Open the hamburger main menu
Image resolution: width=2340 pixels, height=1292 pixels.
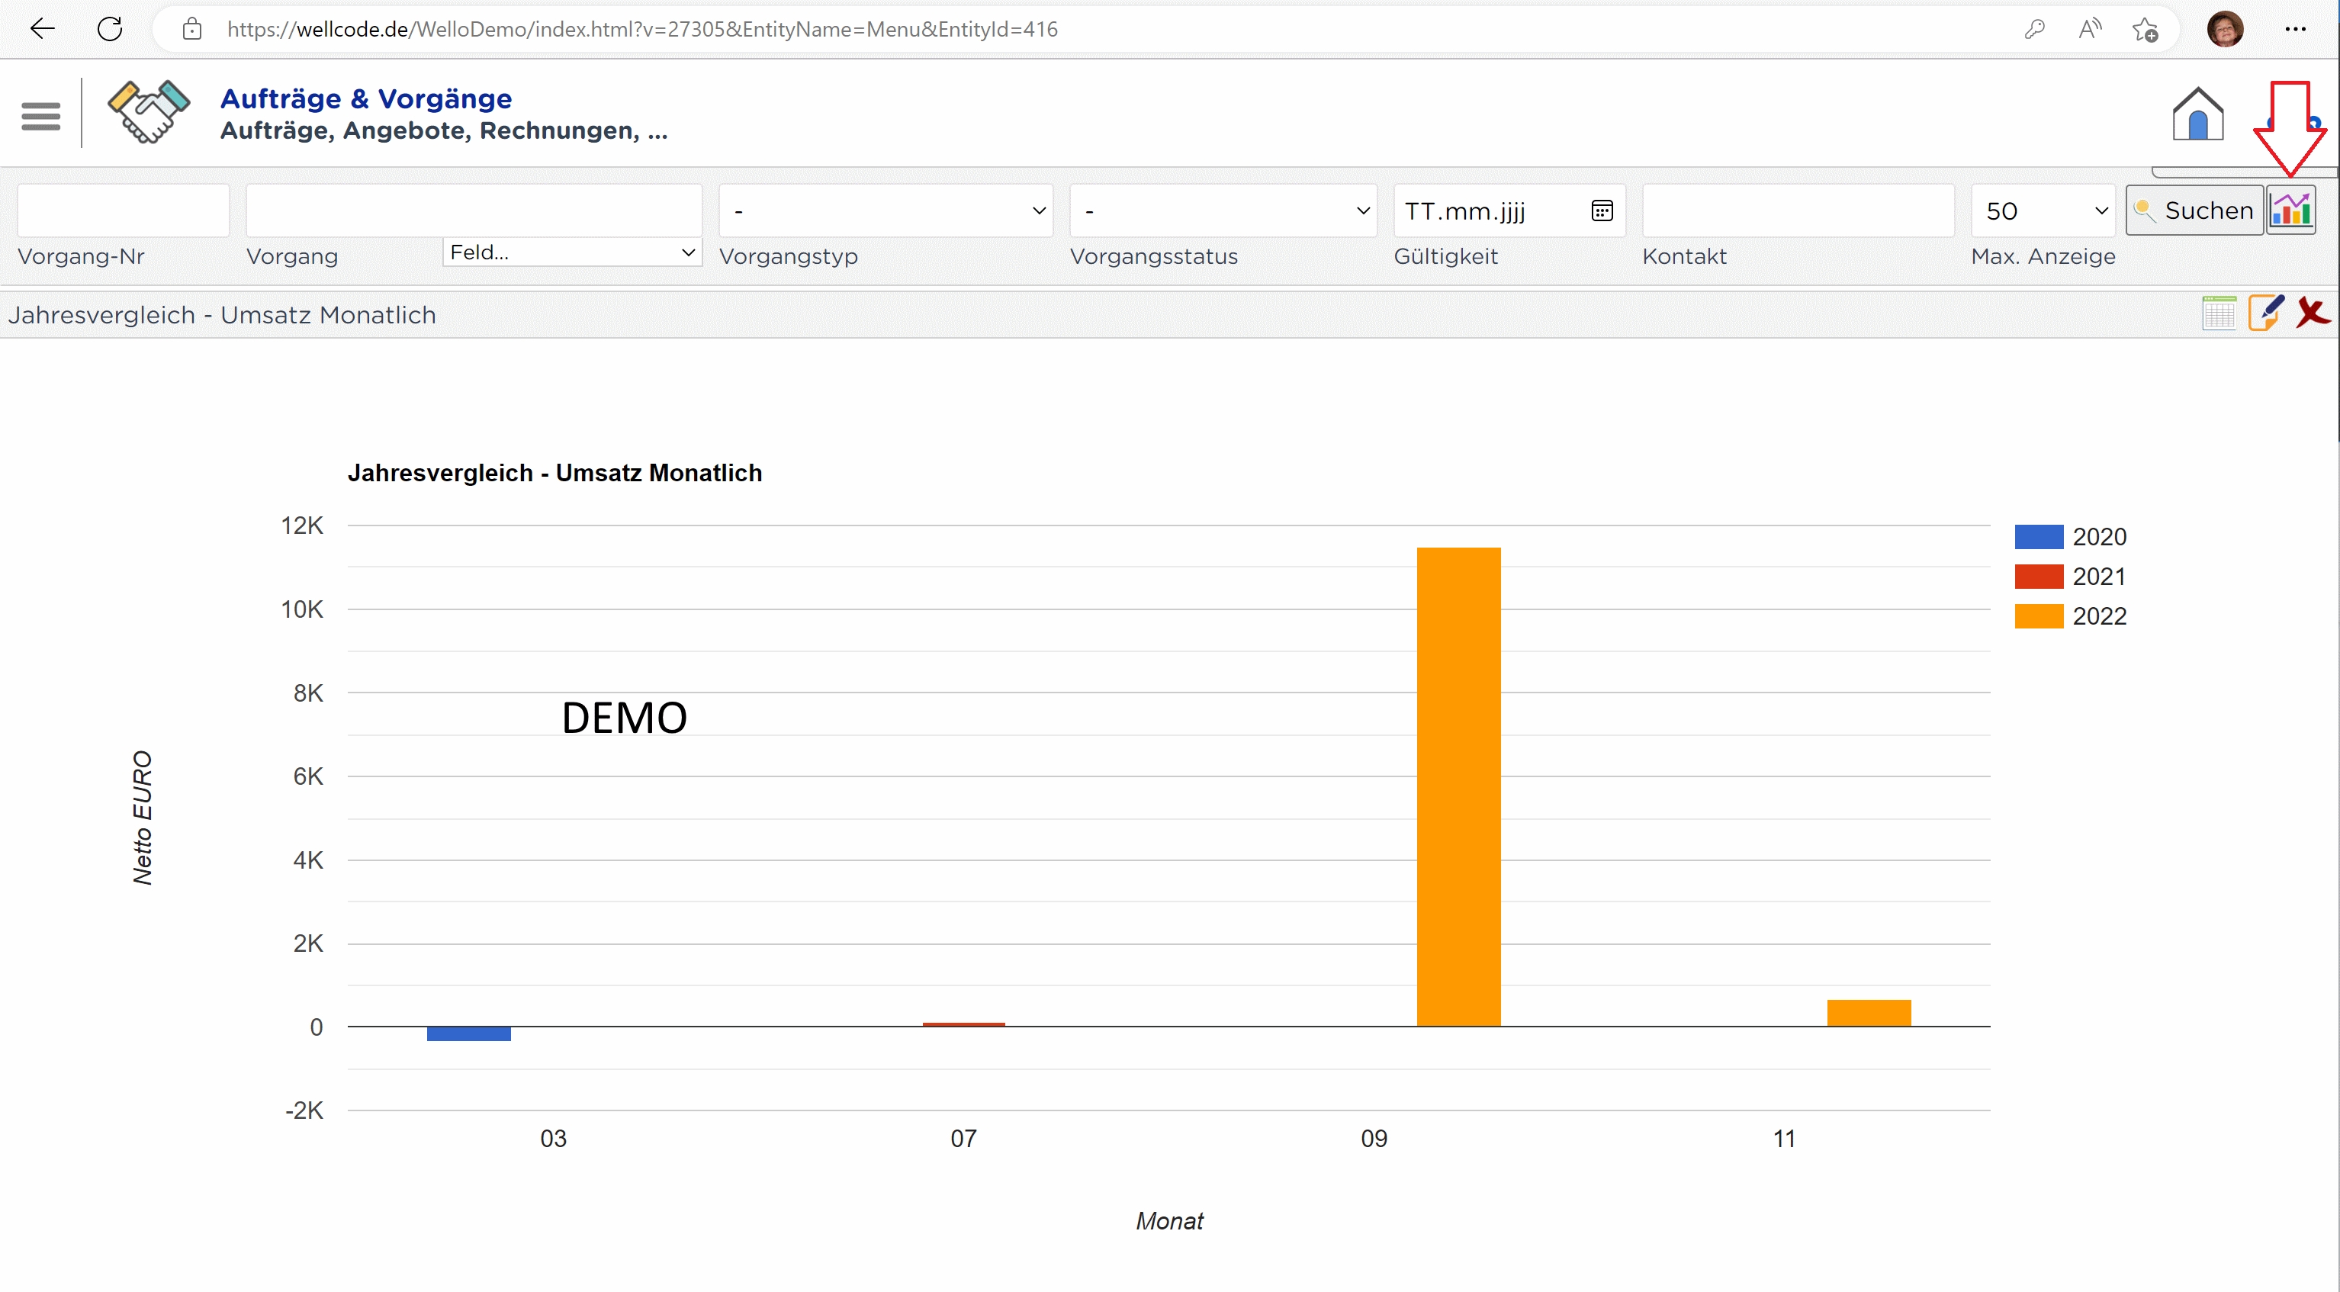(x=41, y=115)
